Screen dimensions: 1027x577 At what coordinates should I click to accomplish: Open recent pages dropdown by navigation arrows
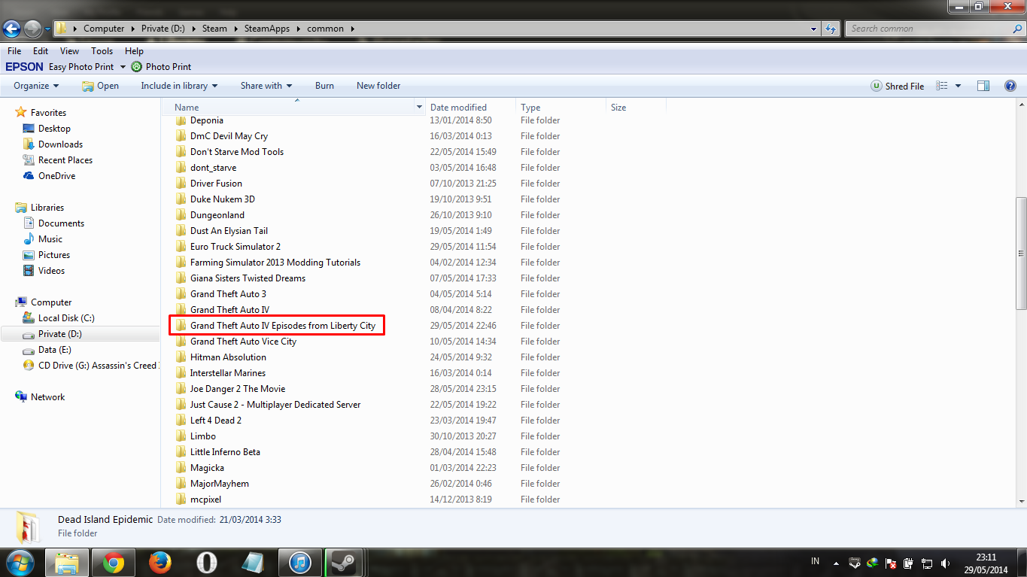tap(47, 29)
